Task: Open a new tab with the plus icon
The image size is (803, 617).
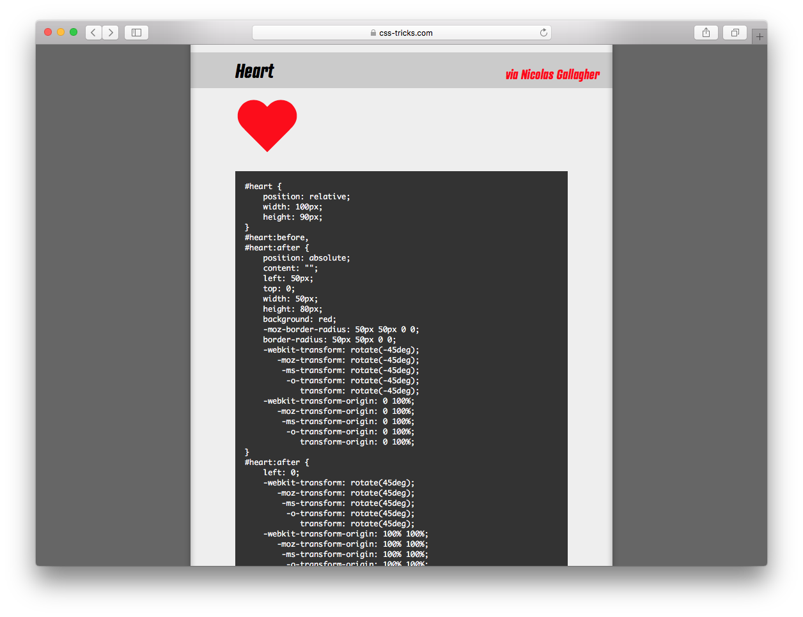Action: (760, 36)
